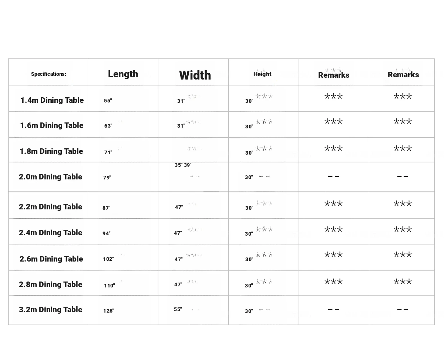This screenshot has height=347, width=444.
Task: Click the 55" width of 3.2m table
Action: point(178,309)
